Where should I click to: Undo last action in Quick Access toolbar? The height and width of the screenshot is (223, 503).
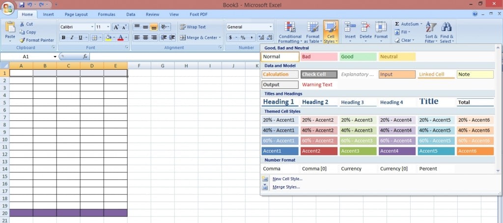29,5
